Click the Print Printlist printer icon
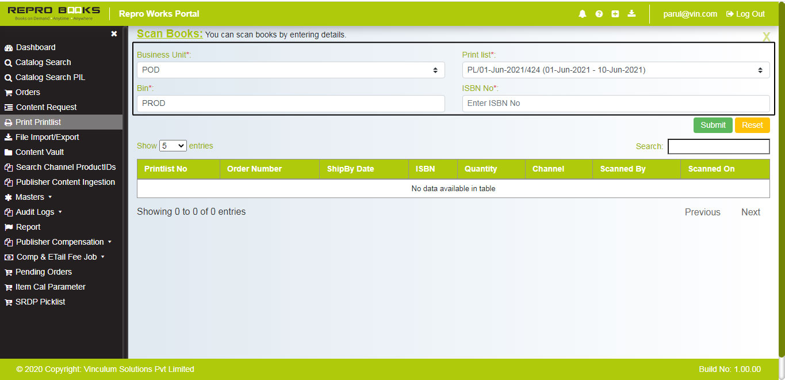 (7, 122)
